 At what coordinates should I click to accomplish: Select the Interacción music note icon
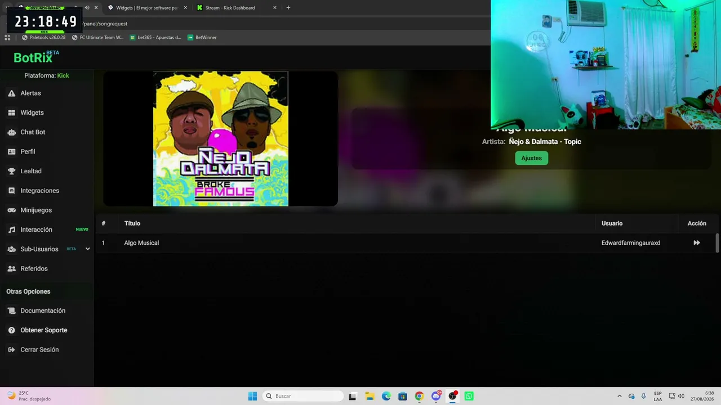pyautogui.click(x=11, y=229)
